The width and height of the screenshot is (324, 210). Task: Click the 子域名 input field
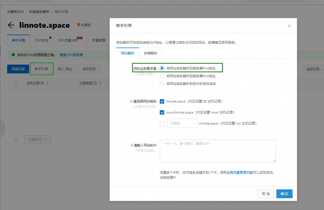click(182, 123)
